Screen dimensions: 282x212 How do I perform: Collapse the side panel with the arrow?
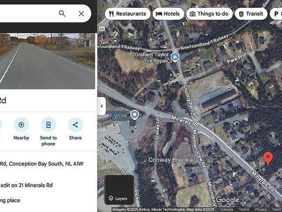coord(102,106)
